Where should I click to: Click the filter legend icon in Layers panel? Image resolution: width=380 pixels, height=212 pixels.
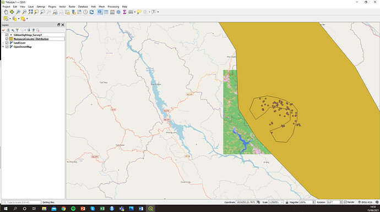point(17,30)
